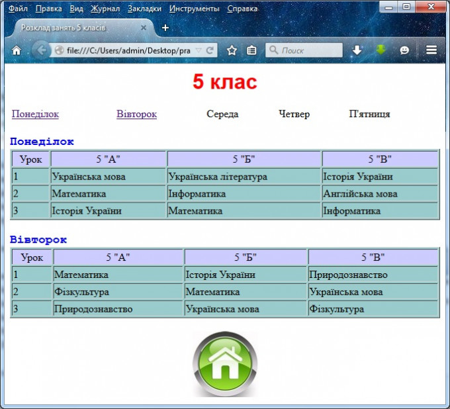
Task: Close the Firefox window
Action: (x=431, y=7)
